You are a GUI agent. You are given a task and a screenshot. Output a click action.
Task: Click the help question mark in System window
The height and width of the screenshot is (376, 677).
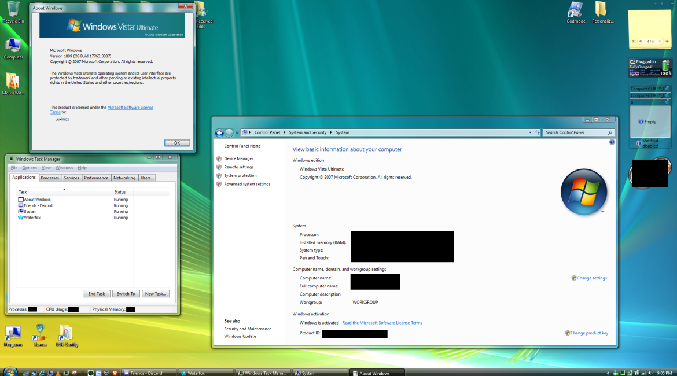[x=612, y=142]
